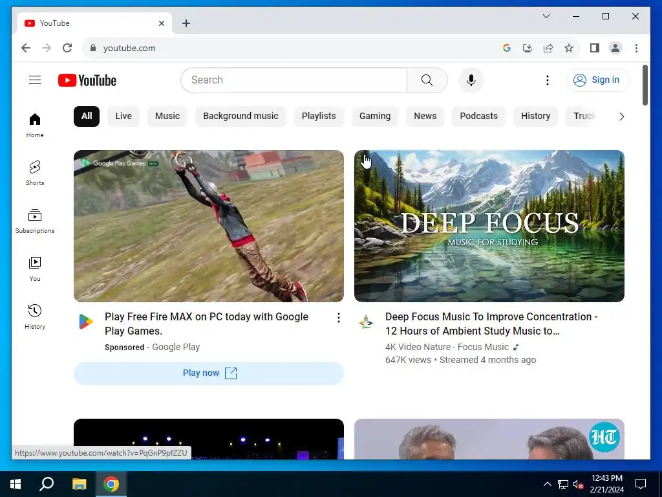Focus the YouTube search field
662x497 pixels.
click(x=294, y=80)
